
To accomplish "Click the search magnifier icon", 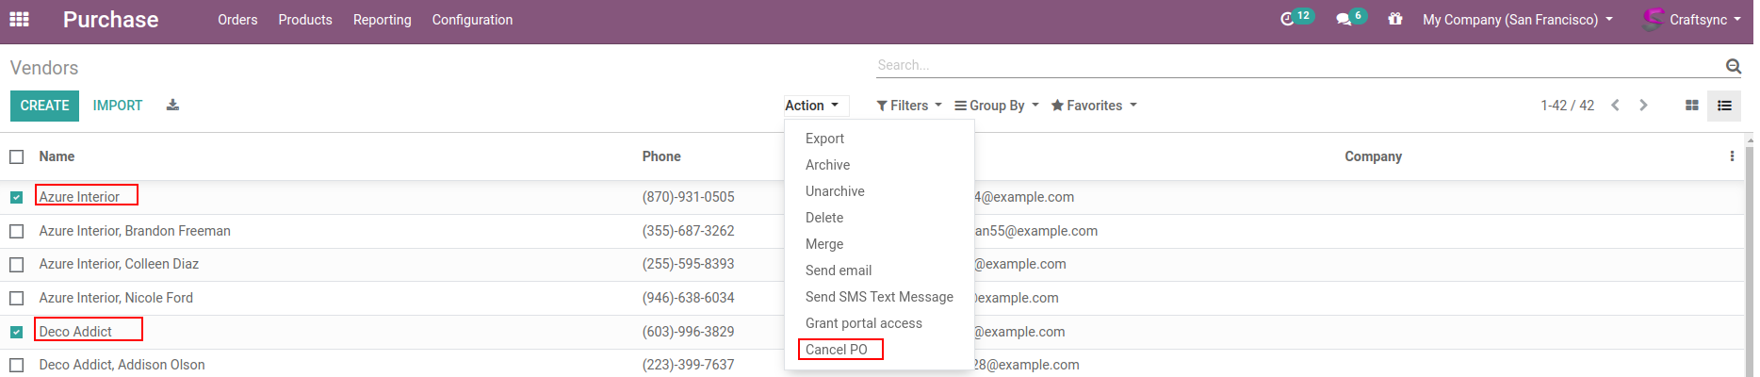I will point(1733,66).
